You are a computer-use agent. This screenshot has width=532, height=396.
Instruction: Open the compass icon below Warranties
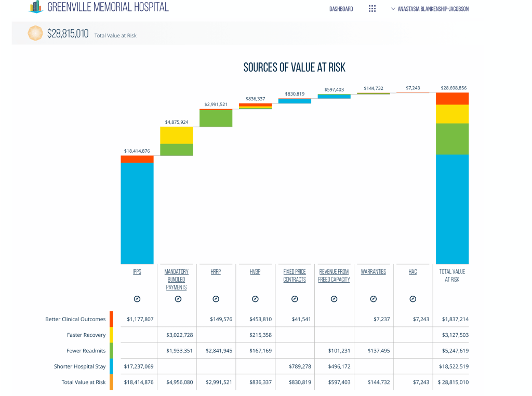point(374,299)
